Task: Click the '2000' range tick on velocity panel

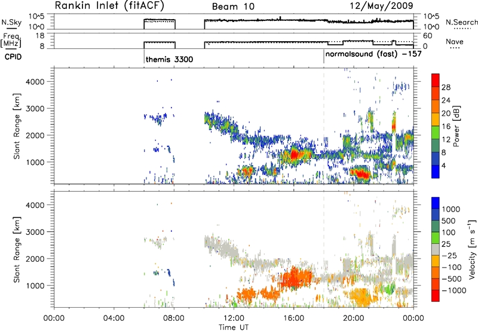Action: click(35, 259)
